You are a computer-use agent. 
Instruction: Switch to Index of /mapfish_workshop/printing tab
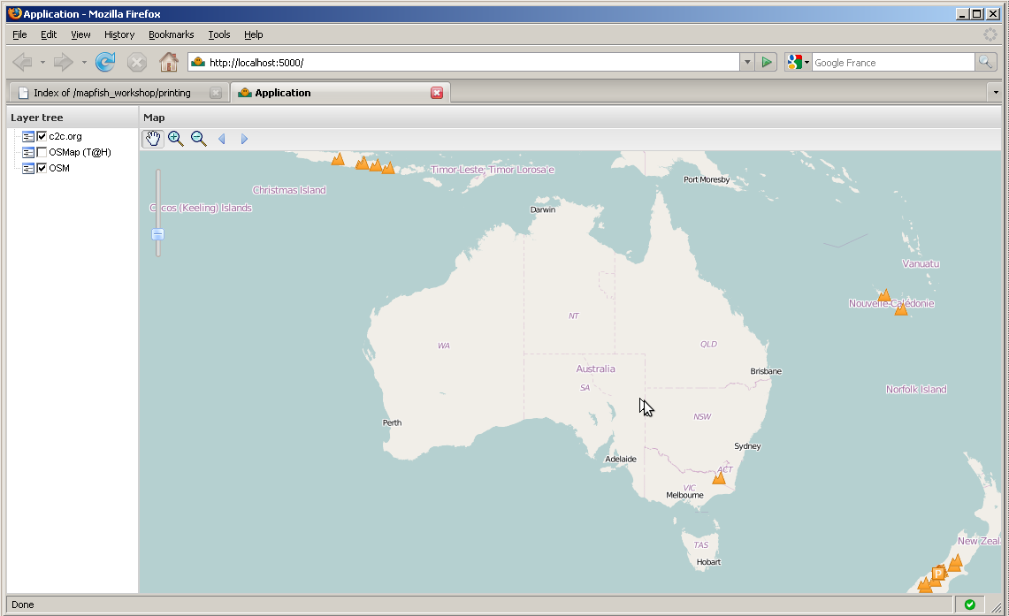(112, 93)
